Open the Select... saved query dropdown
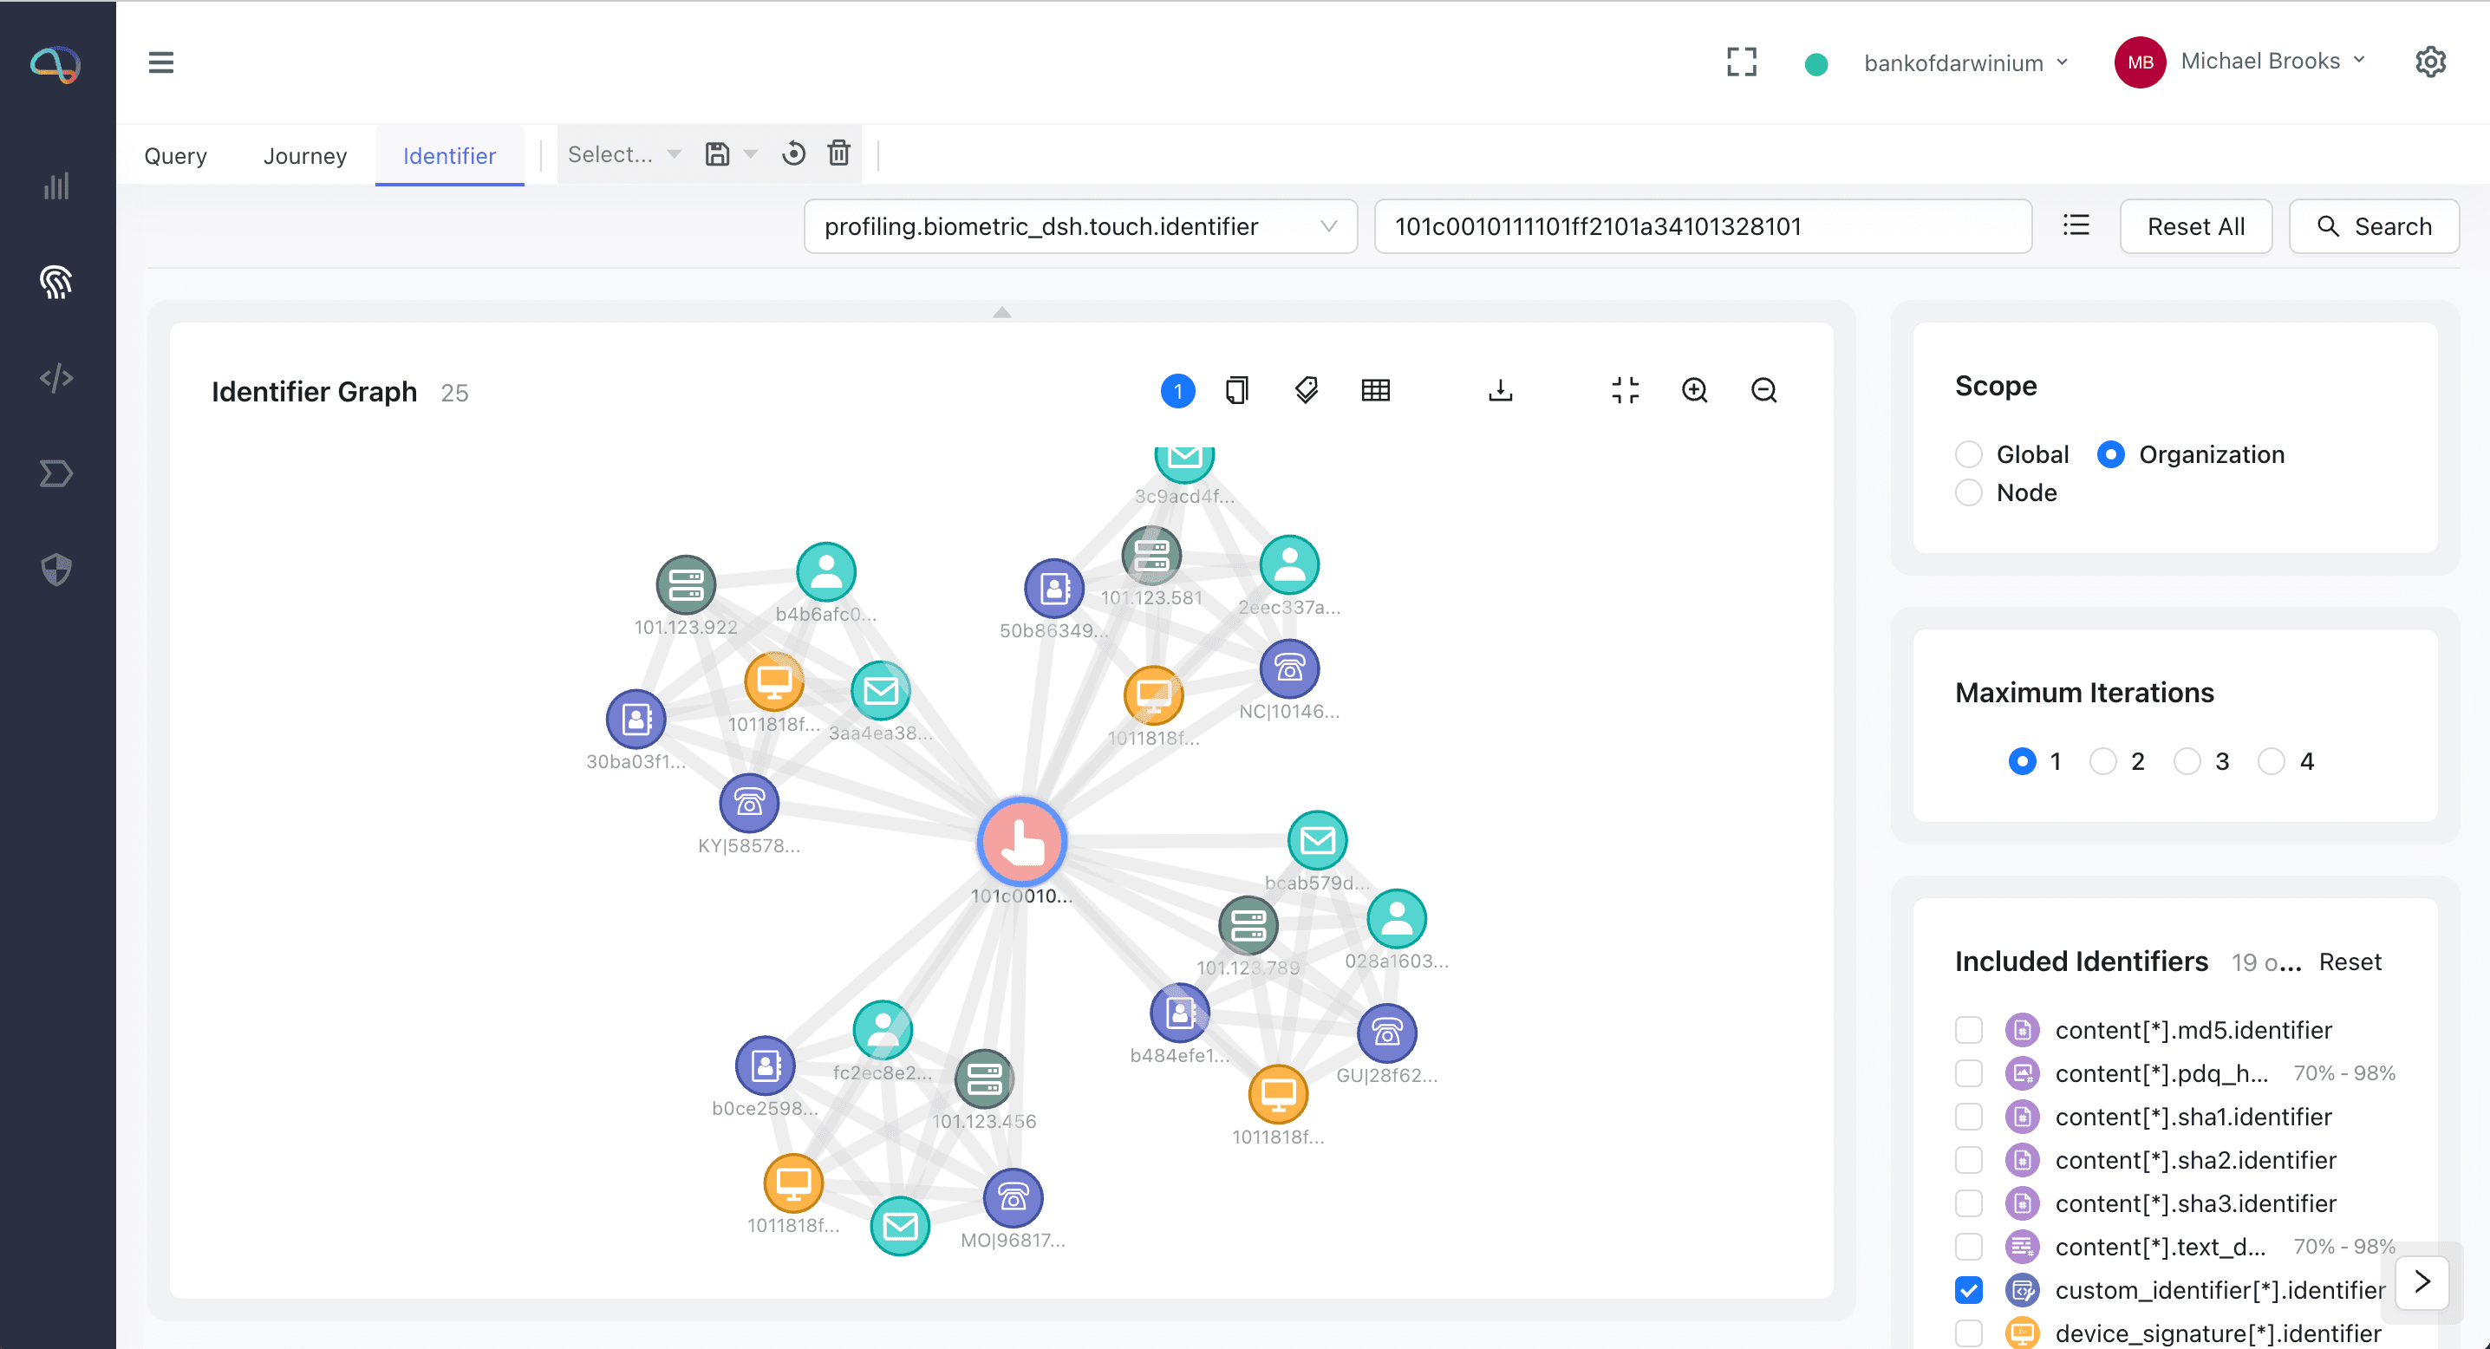 pyautogui.click(x=623, y=154)
